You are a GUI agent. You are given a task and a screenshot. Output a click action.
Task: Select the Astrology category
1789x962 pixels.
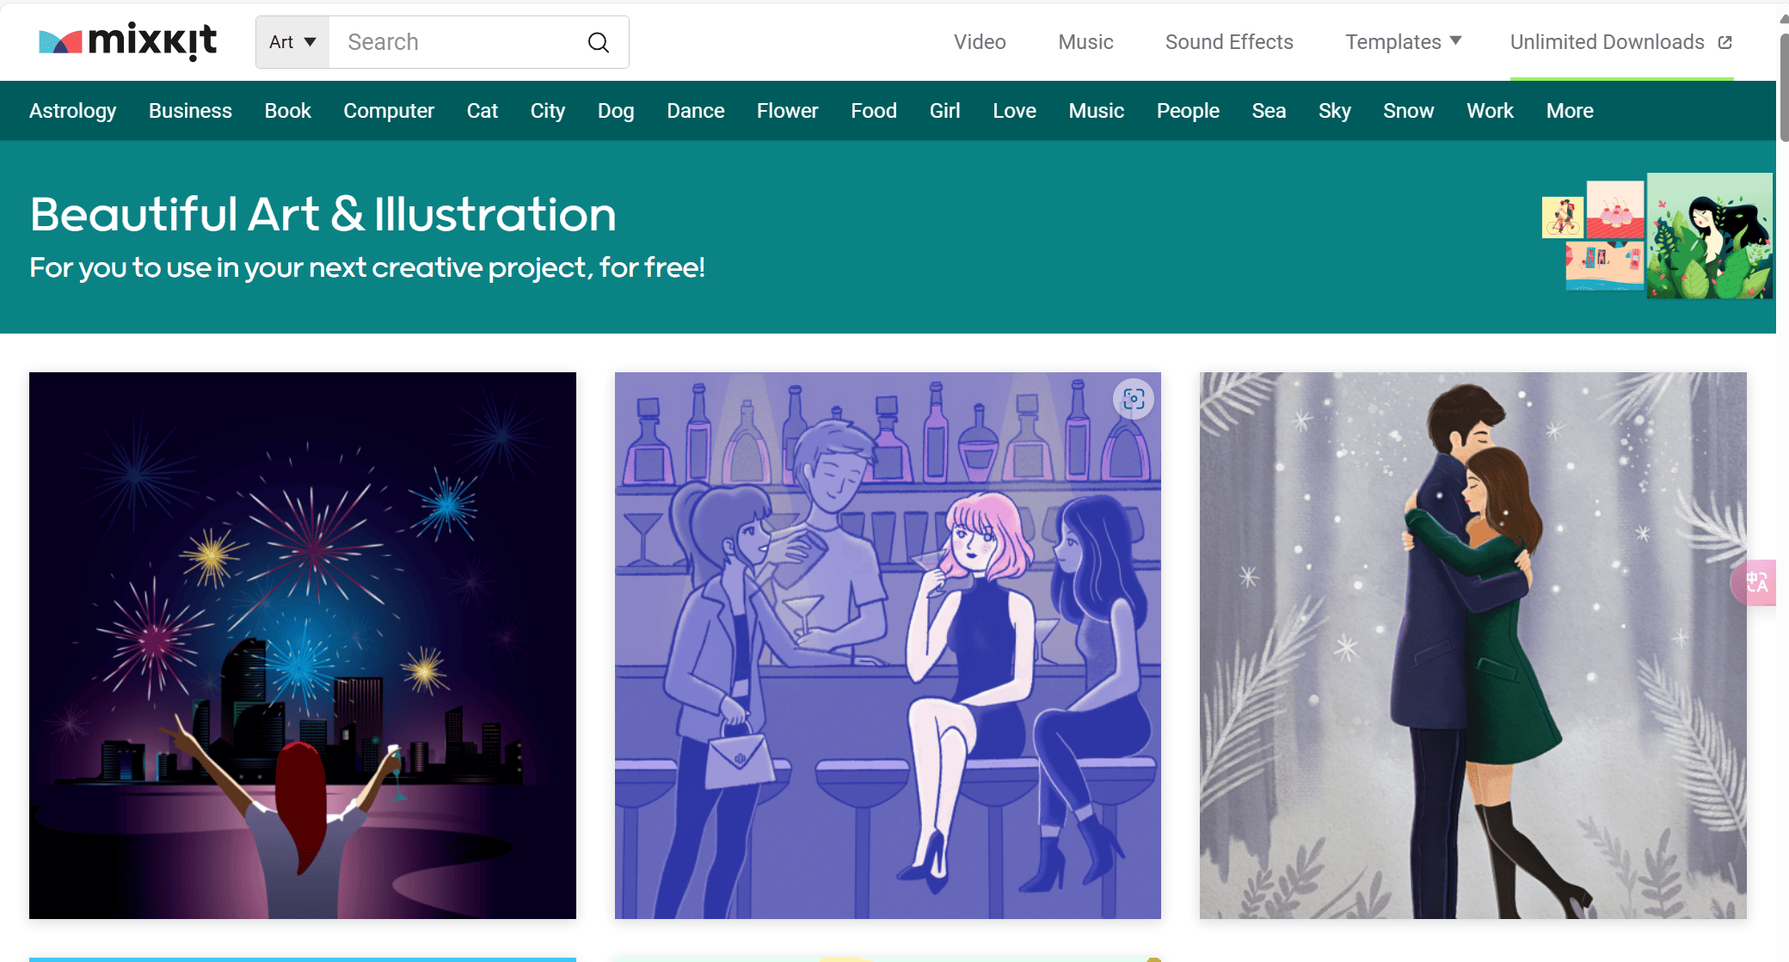tap(72, 111)
